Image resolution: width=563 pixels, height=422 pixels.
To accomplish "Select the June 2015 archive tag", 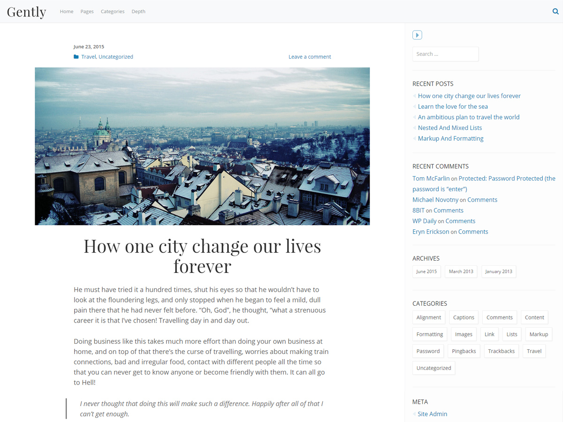I will pos(426,271).
